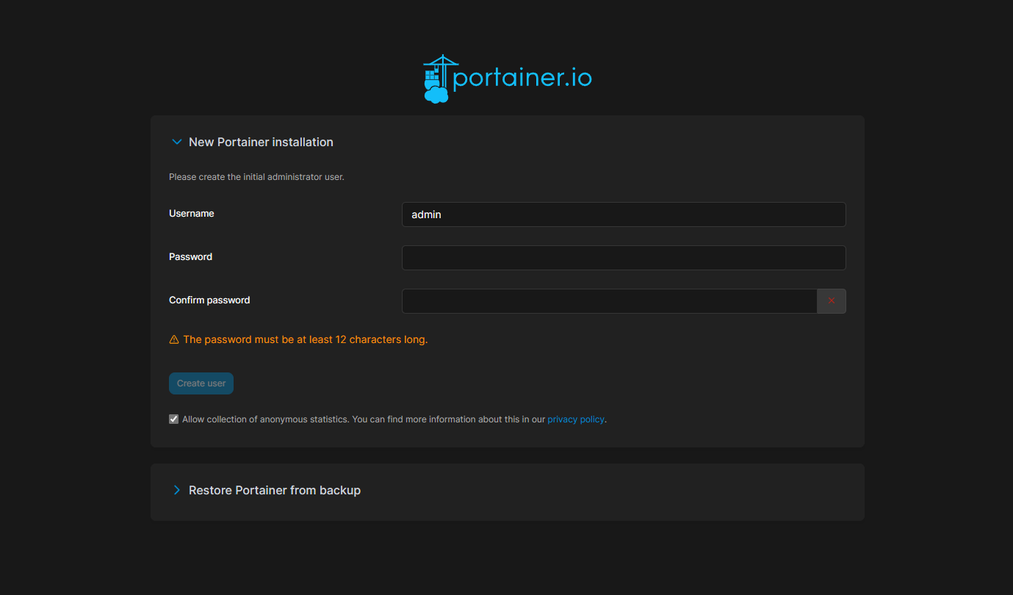The width and height of the screenshot is (1013, 595).
Task: Click the Password label text
Action: tap(190, 257)
